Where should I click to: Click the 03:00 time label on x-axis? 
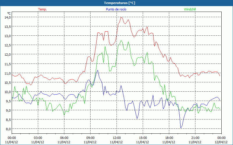[x=38, y=138]
